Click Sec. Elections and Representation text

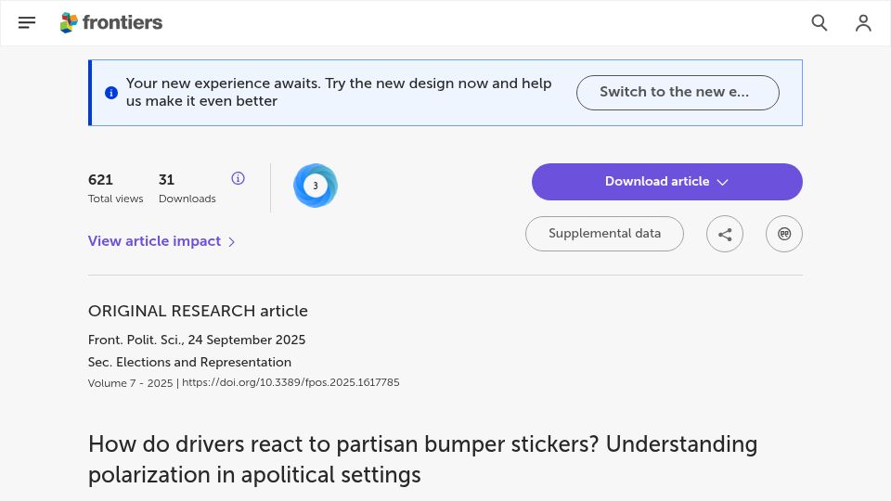(189, 363)
